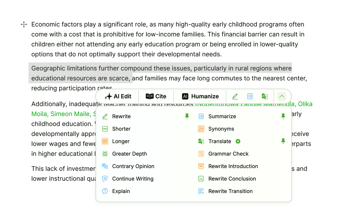The width and height of the screenshot is (356, 219).
Task: Click the Cite book button
Action: point(156,96)
